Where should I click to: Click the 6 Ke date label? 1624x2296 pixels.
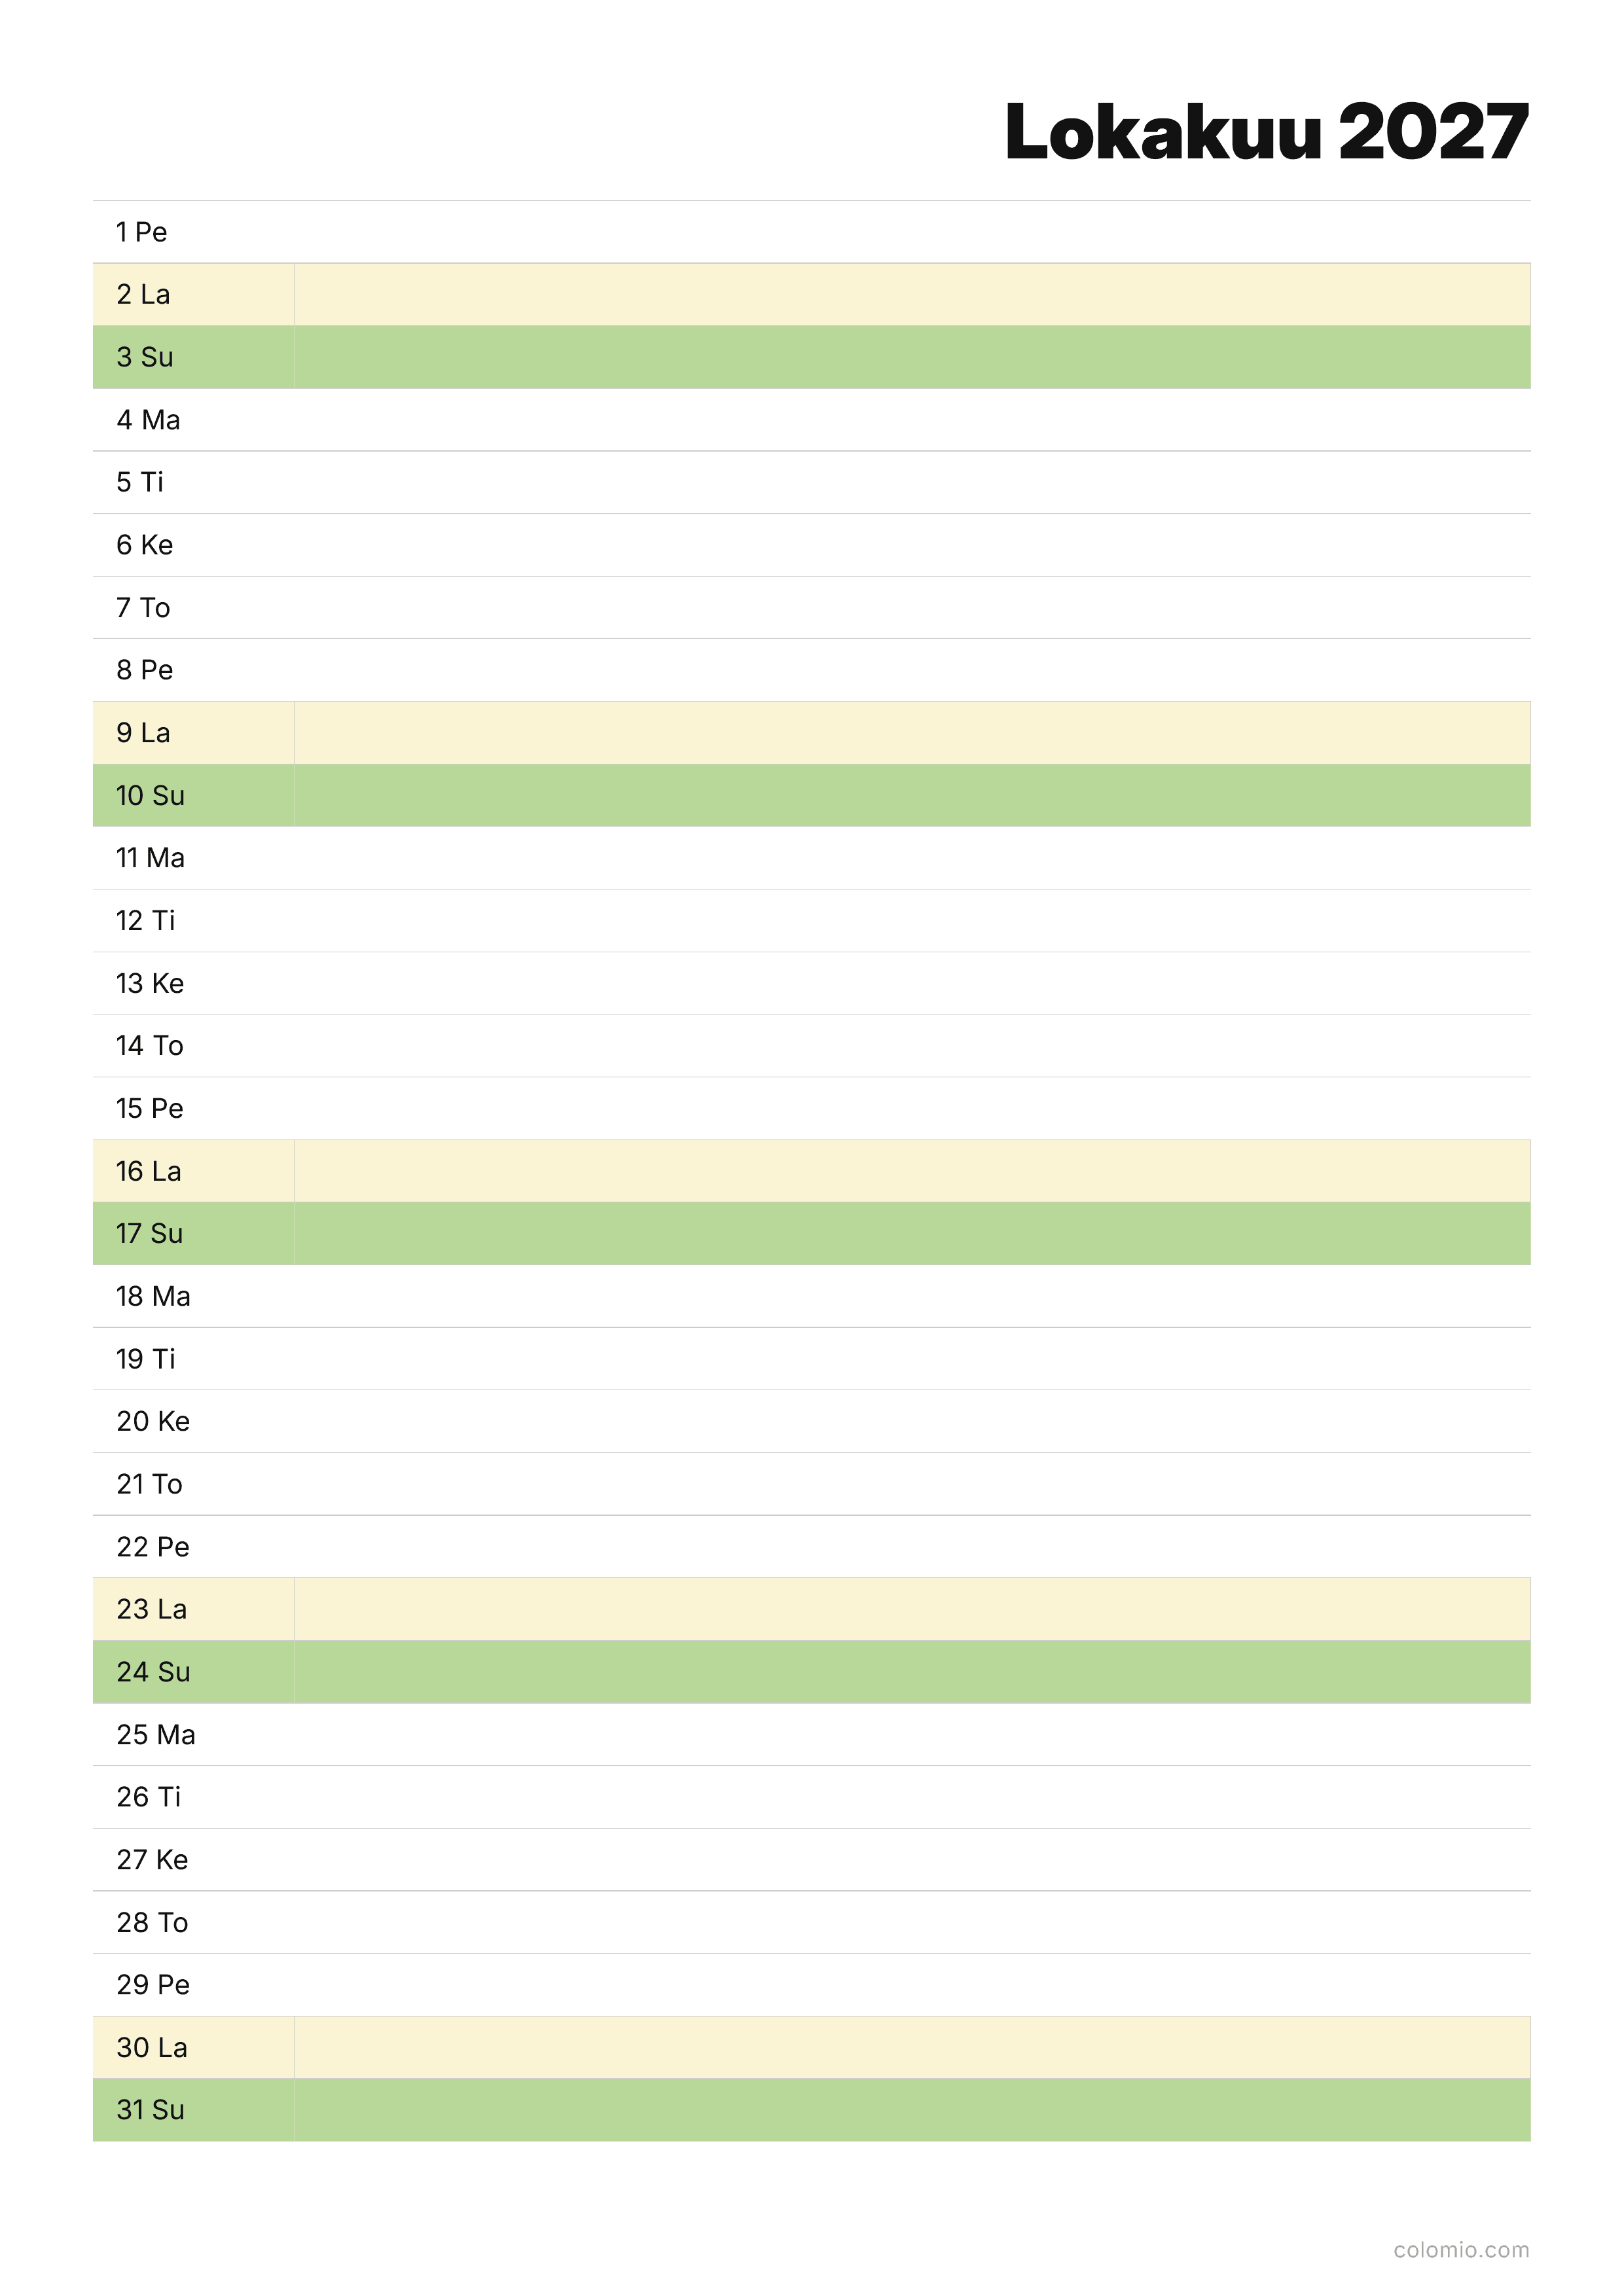pos(145,545)
